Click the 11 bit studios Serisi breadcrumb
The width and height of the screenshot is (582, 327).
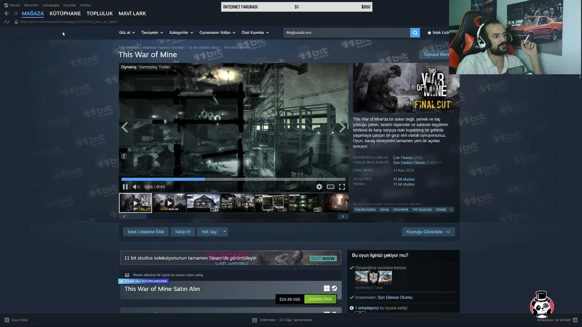pos(204,48)
